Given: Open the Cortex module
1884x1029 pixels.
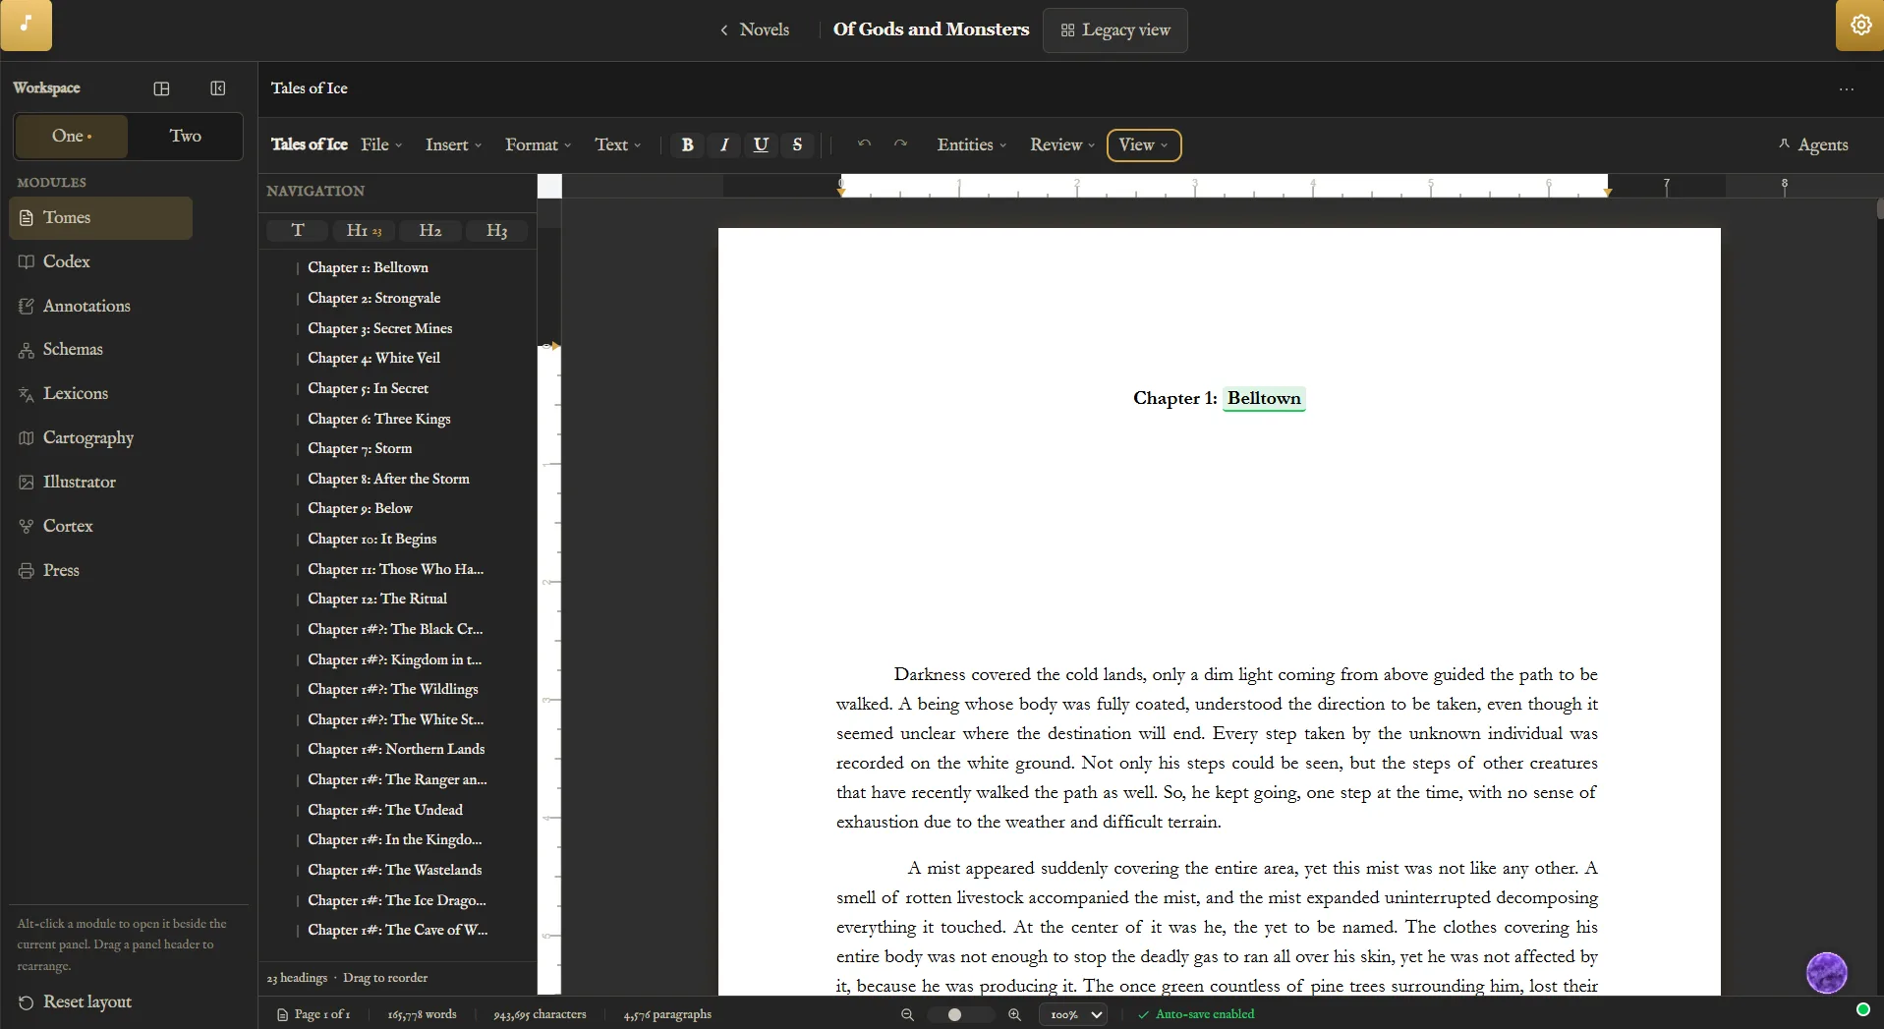Looking at the screenshot, I should click(100, 526).
